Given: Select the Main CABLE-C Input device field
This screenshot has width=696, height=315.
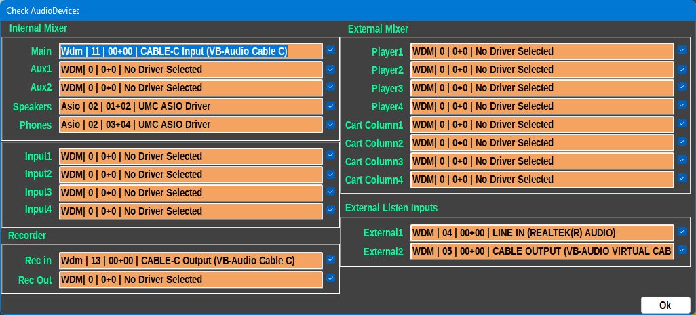Looking at the screenshot, I should (191, 51).
